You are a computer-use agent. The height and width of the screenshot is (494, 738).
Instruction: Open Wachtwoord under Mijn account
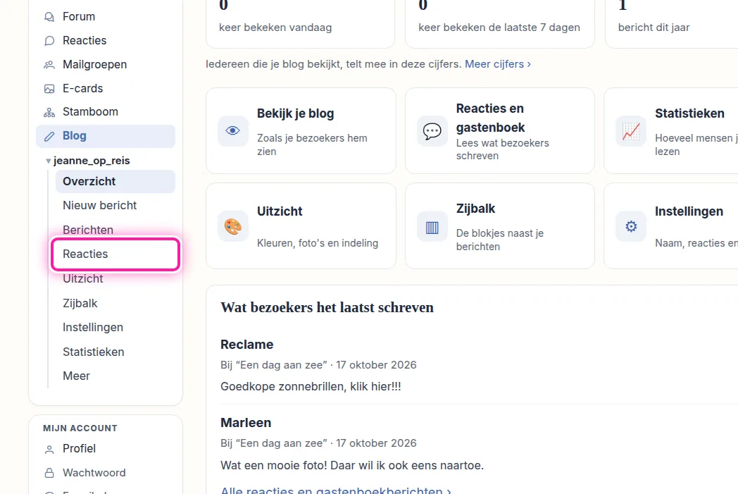coord(94,473)
